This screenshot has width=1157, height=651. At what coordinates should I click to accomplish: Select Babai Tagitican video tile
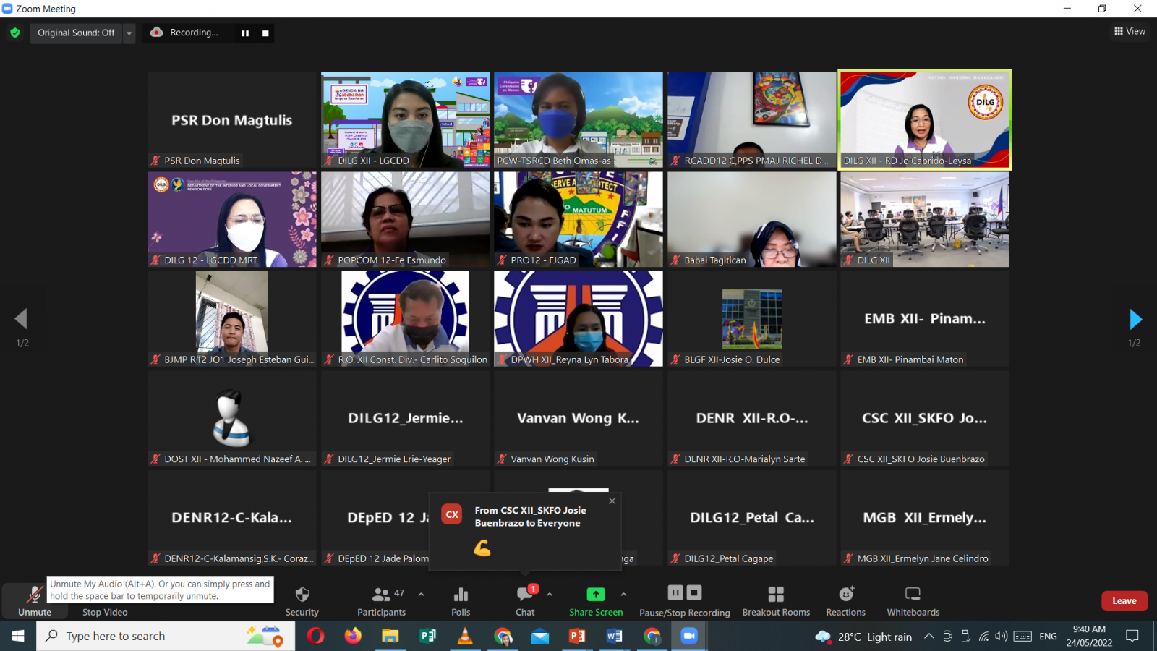(752, 219)
